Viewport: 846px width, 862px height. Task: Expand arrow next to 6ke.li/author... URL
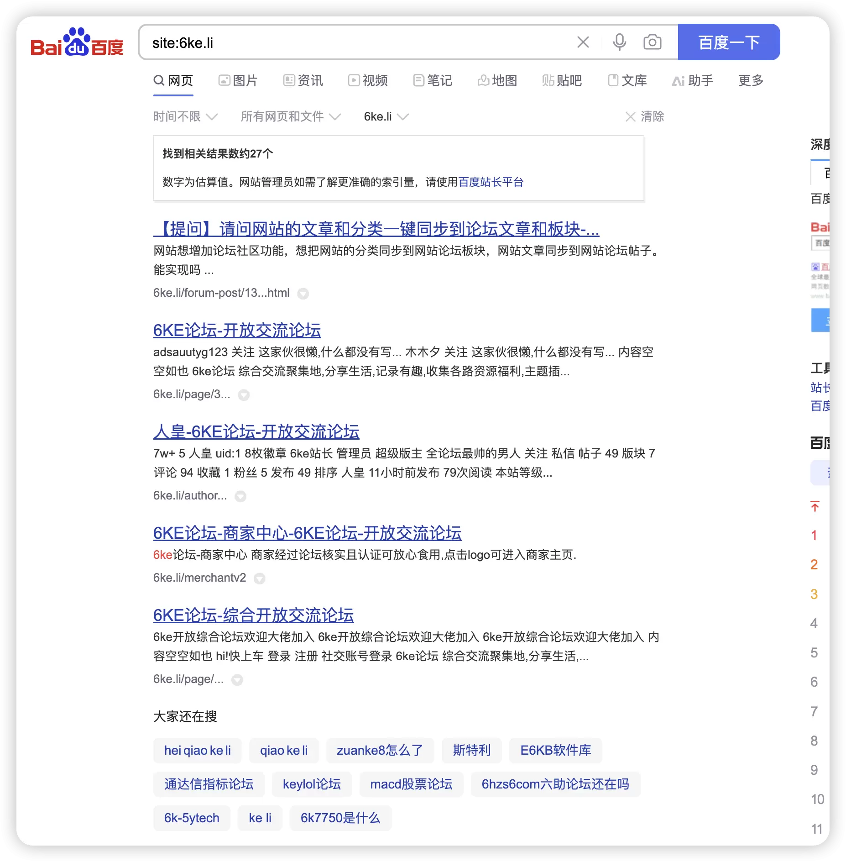pos(240,496)
